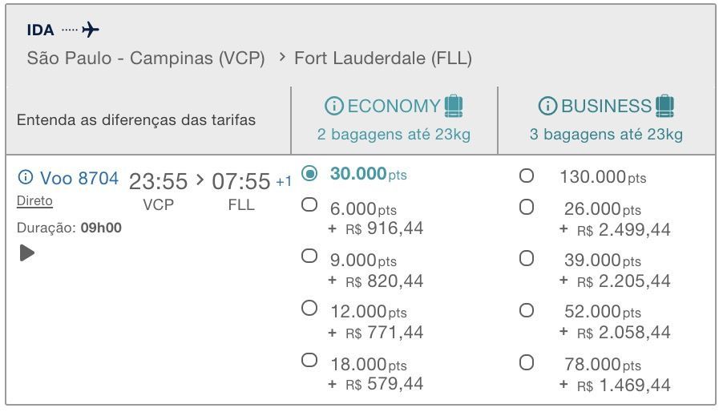
Task: Click the info icon beside Voo 8704
Action: [26, 177]
